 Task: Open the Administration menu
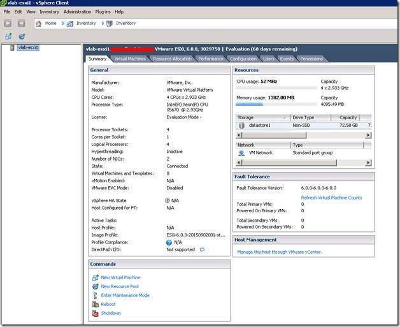pyautogui.click(x=77, y=11)
